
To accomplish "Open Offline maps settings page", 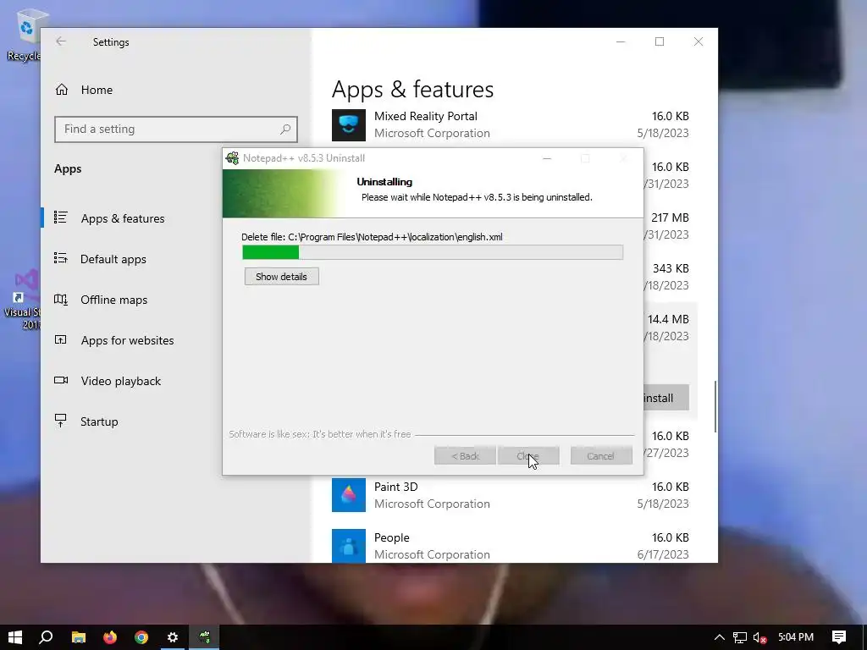I will pyautogui.click(x=114, y=300).
